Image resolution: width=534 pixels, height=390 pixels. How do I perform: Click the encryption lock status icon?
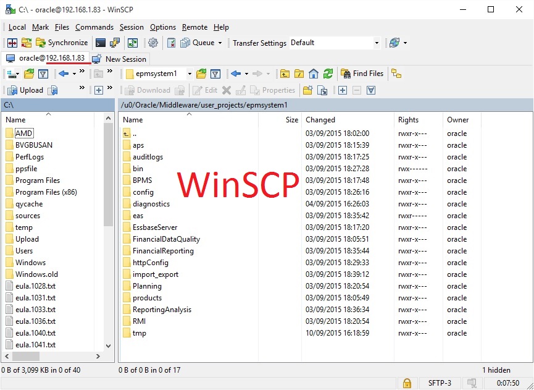click(406, 383)
